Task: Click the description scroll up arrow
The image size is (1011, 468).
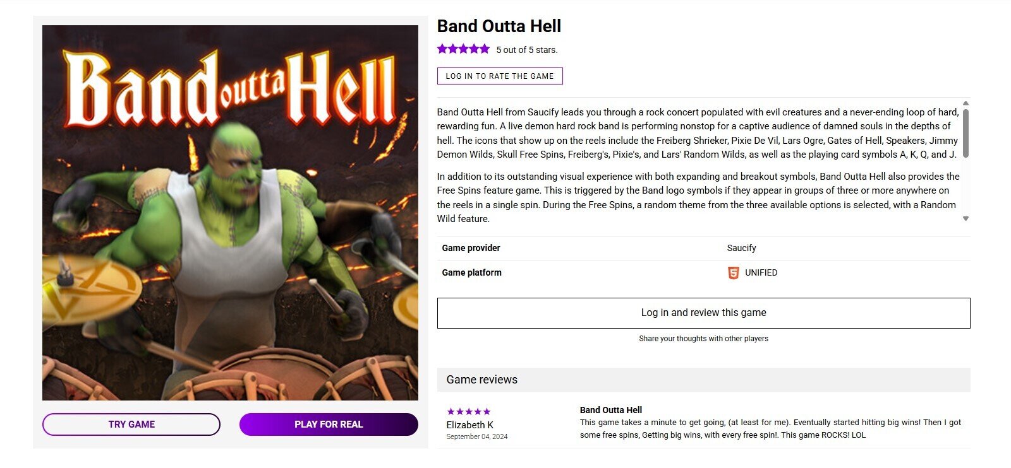Action: (x=966, y=103)
